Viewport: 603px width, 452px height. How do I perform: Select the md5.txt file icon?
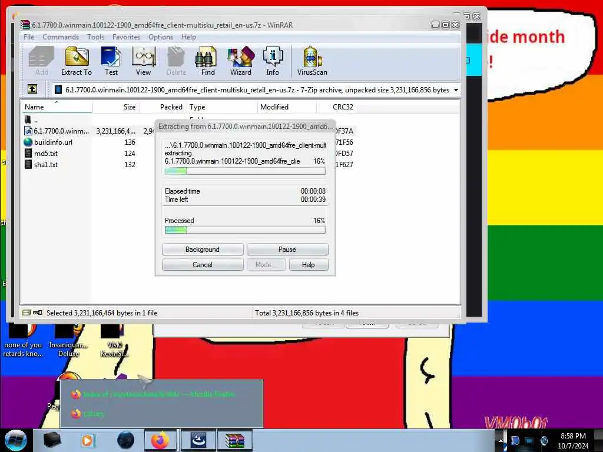[x=28, y=153]
